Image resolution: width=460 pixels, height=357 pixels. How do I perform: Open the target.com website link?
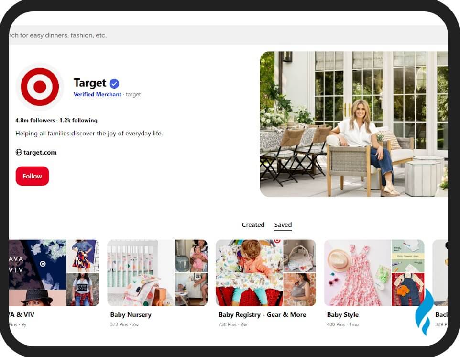tap(39, 152)
